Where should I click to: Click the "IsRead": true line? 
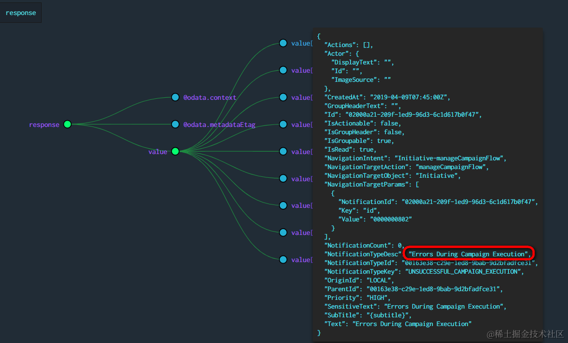click(x=350, y=149)
